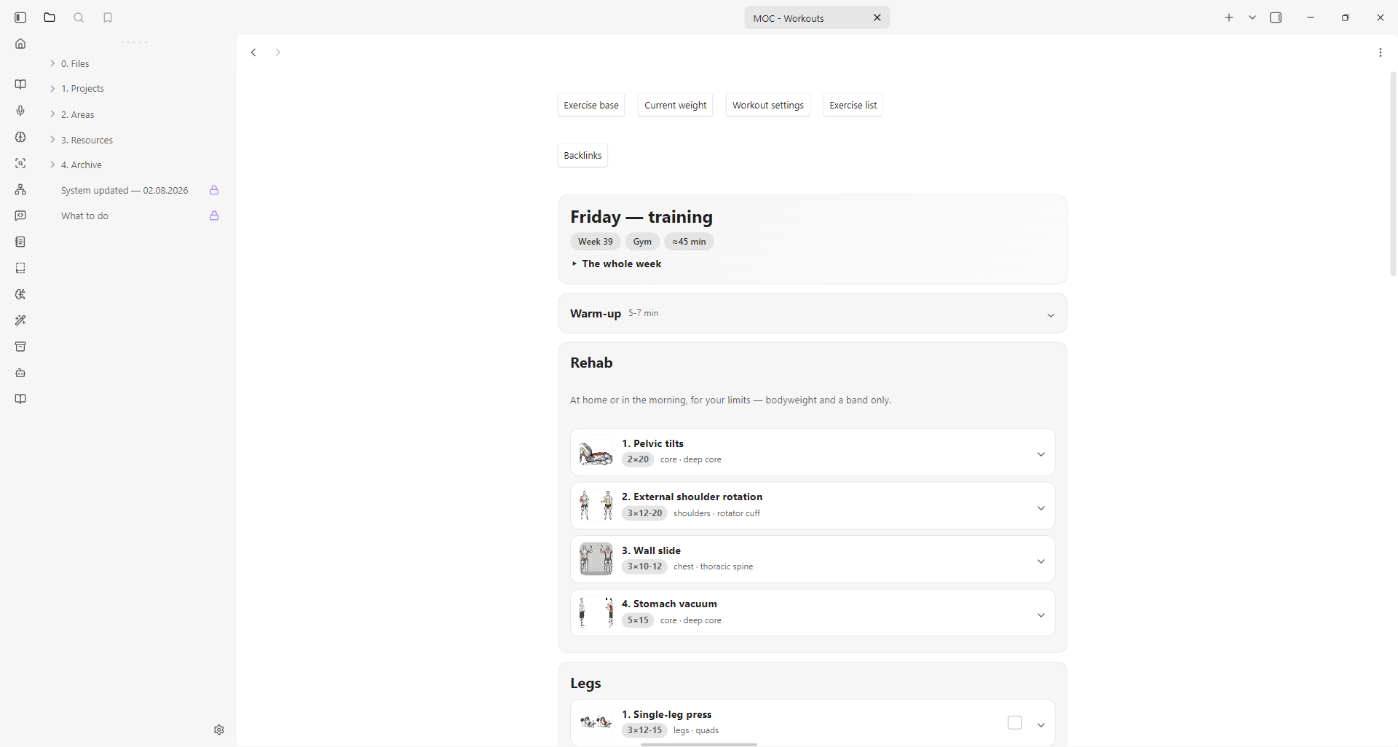
Task: Open Workout settings
Action: click(x=767, y=105)
